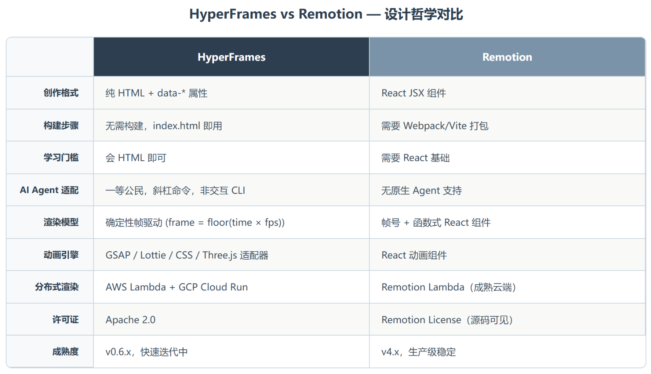
Task: Click the cell "帧号 + 函数式 React 组件"
Action: [507, 222]
